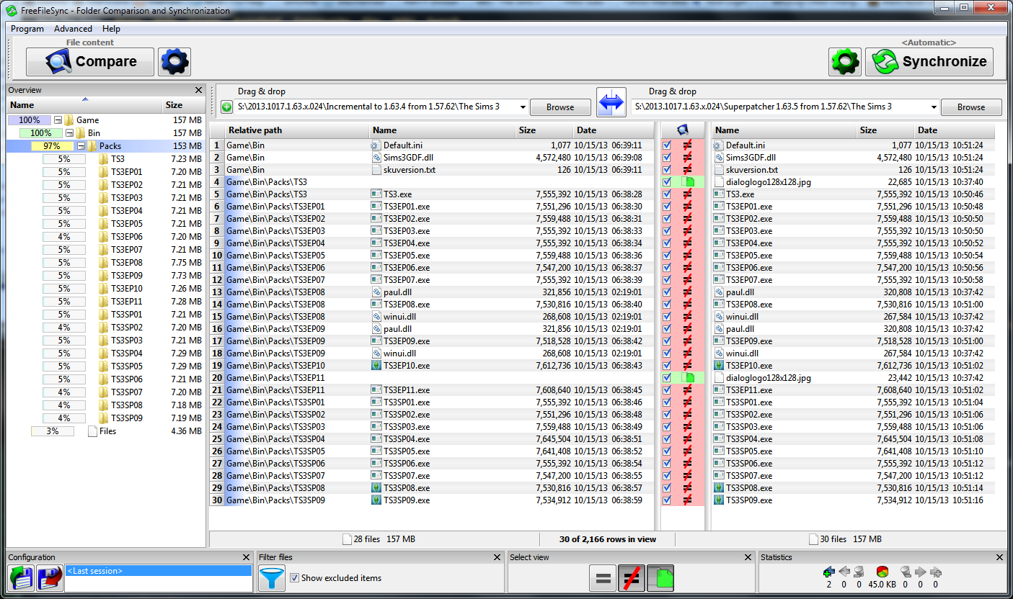Click the save configuration icon
Viewport: 1013px width, 599px height.
tap(20, 578)
